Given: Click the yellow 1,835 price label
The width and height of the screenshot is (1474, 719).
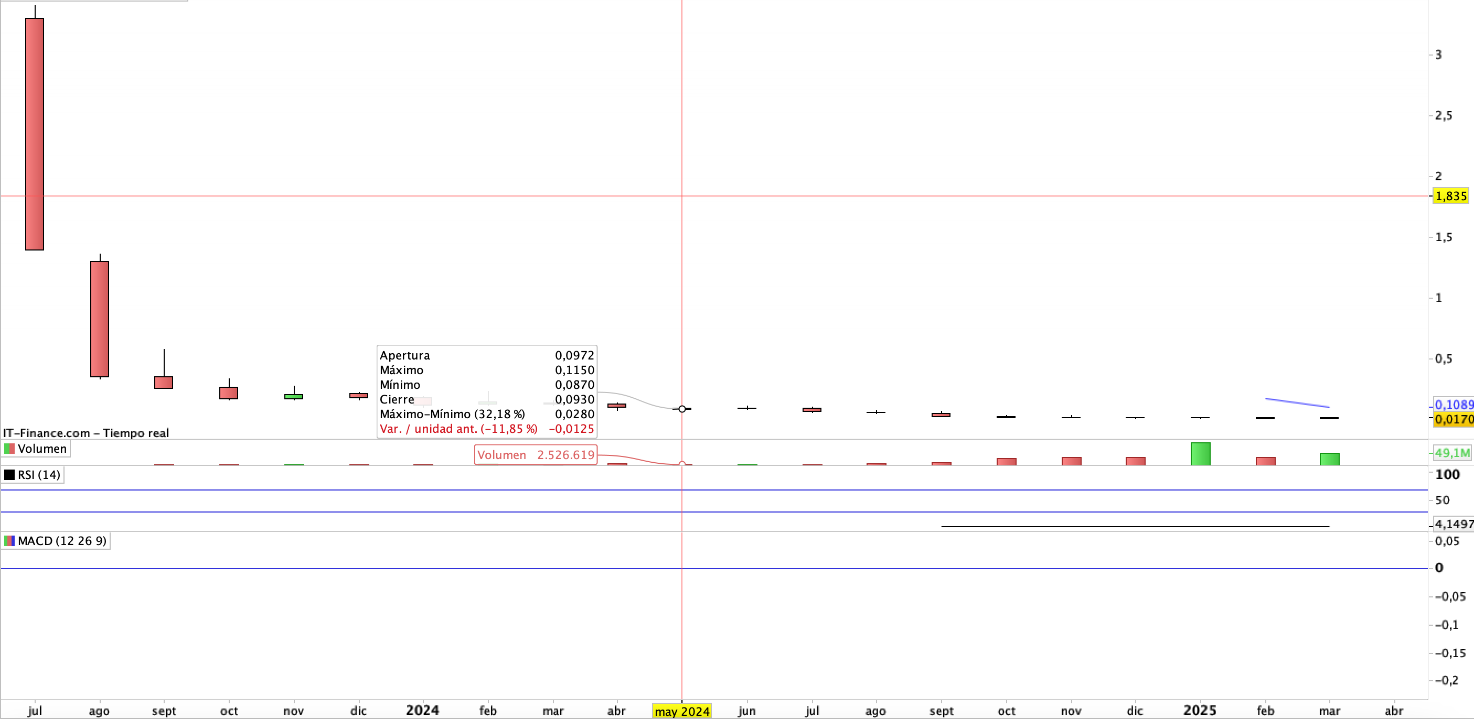Looking at the screenshot, I should coord(1451,196).
